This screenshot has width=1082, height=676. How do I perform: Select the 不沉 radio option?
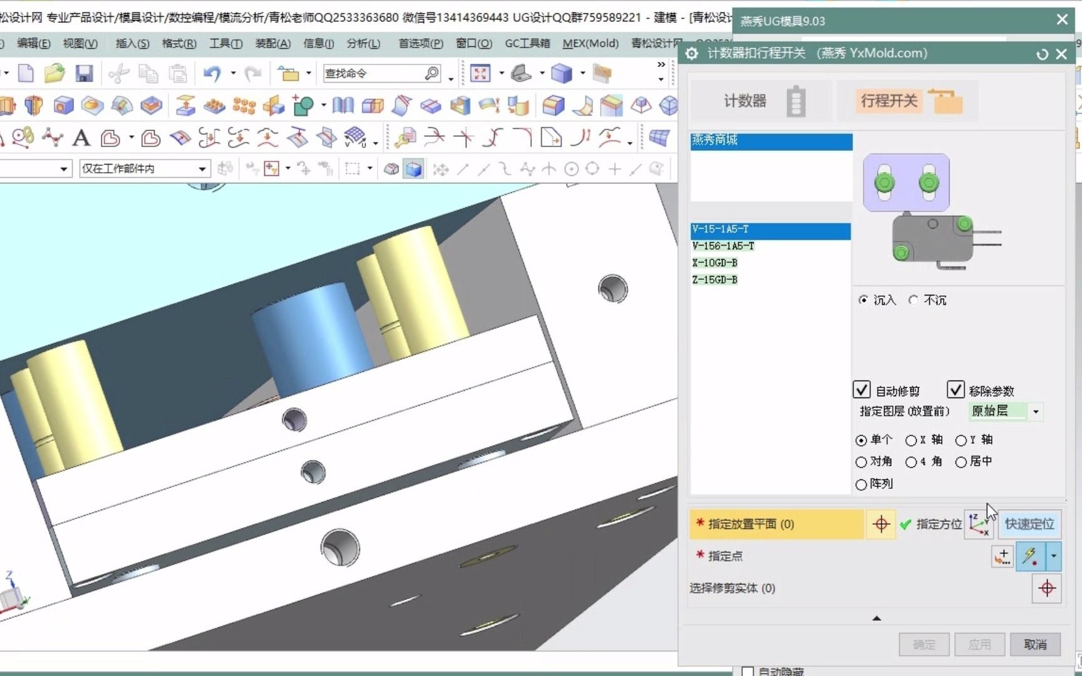[914, 300]
